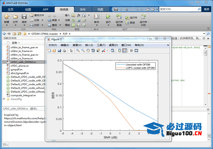Screen dimensions: 213x149
Task: Click the Advance button under Run Section
Action: pos(130,23)
